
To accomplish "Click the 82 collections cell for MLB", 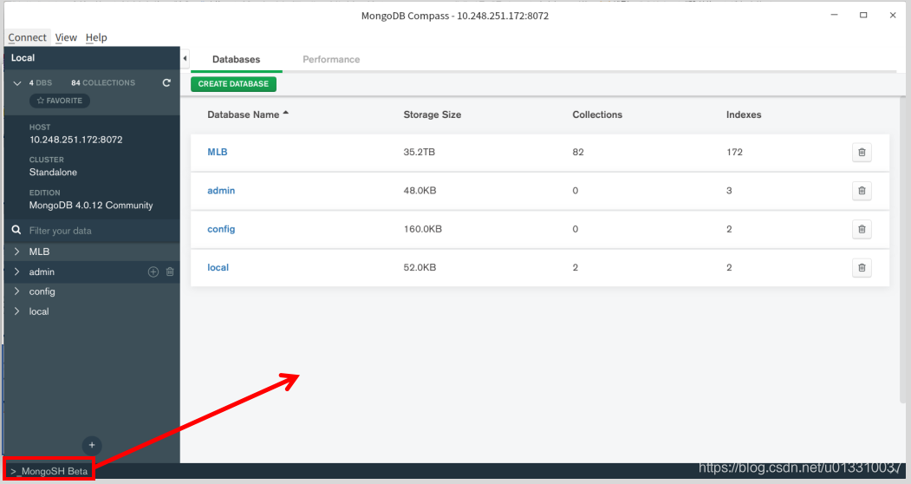I will click(578, 152).
